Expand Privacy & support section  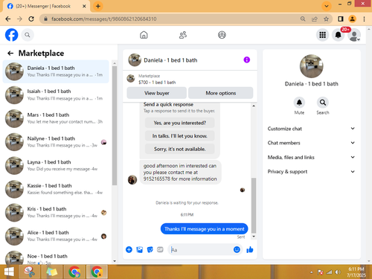(311, 172)
